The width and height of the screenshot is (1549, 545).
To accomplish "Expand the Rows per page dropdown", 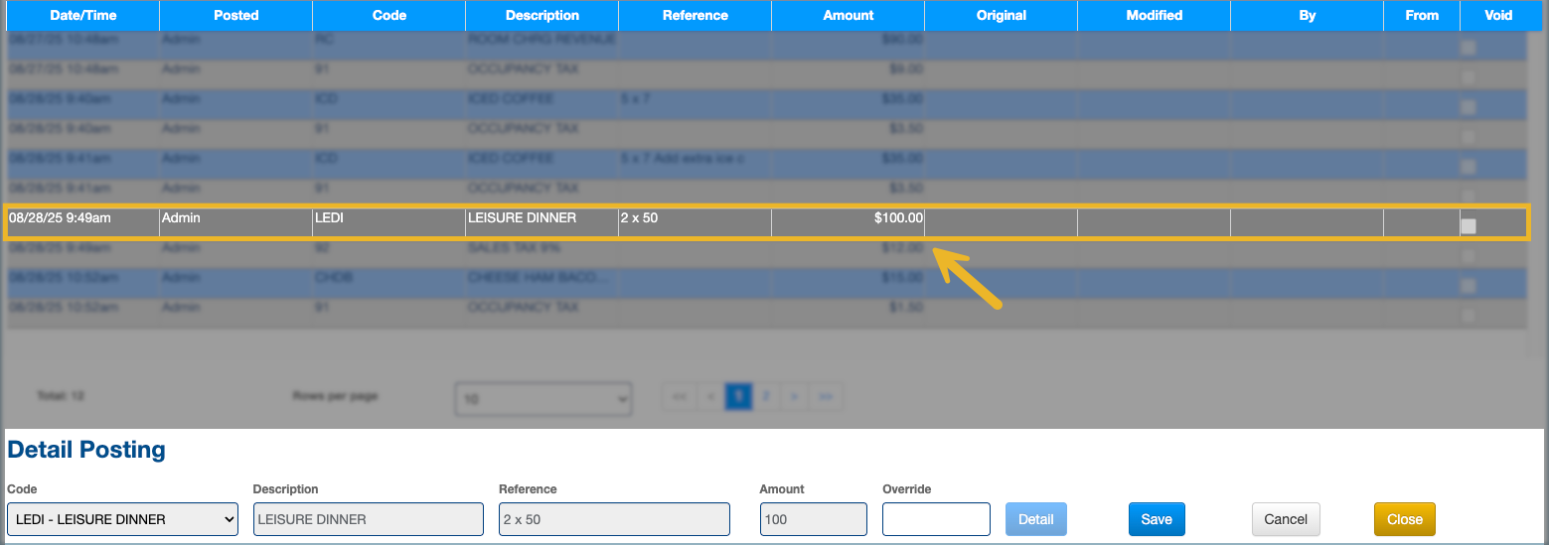I will [543, 399].
